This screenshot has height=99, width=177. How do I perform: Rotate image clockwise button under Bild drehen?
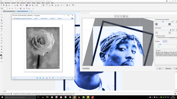[170, 33]
